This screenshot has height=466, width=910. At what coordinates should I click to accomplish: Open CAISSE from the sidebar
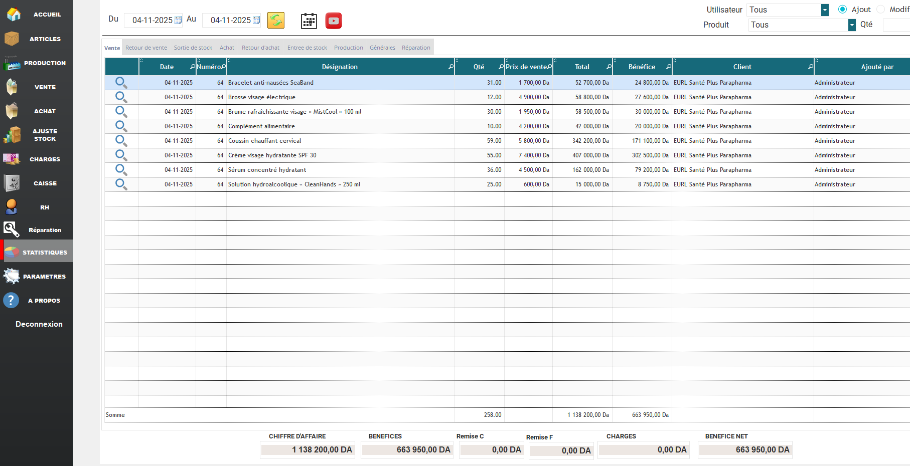[x=37, y=183]
